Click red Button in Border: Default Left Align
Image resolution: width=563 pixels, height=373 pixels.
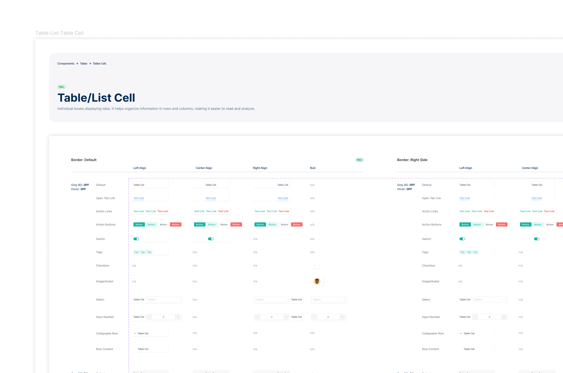176,225
